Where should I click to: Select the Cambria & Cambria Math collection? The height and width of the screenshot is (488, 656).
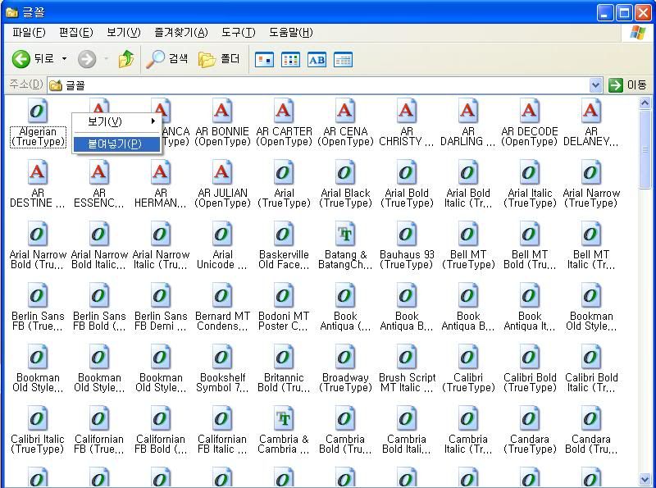pyautogui.click(x=284, y=431)
